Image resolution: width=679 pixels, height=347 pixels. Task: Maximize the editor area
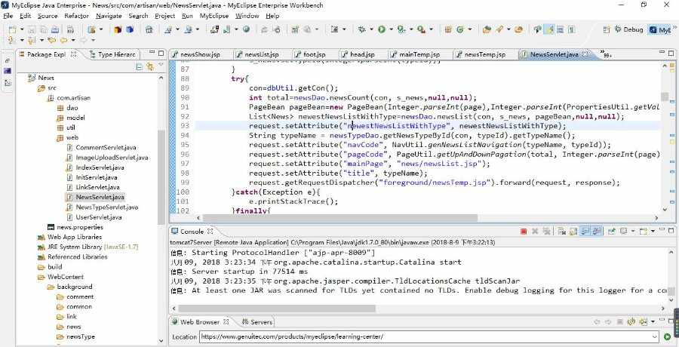(671, 54)
